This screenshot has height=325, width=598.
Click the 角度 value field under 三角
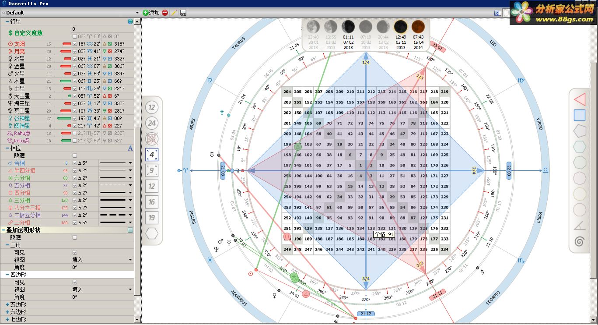click(102, 267)
